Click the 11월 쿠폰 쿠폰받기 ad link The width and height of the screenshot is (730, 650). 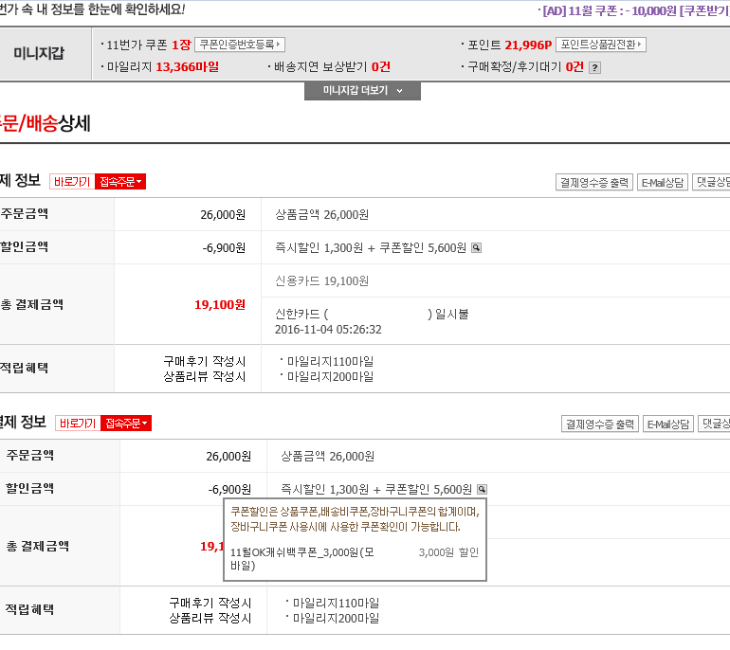pyautogui.click(x=703, y=10)
